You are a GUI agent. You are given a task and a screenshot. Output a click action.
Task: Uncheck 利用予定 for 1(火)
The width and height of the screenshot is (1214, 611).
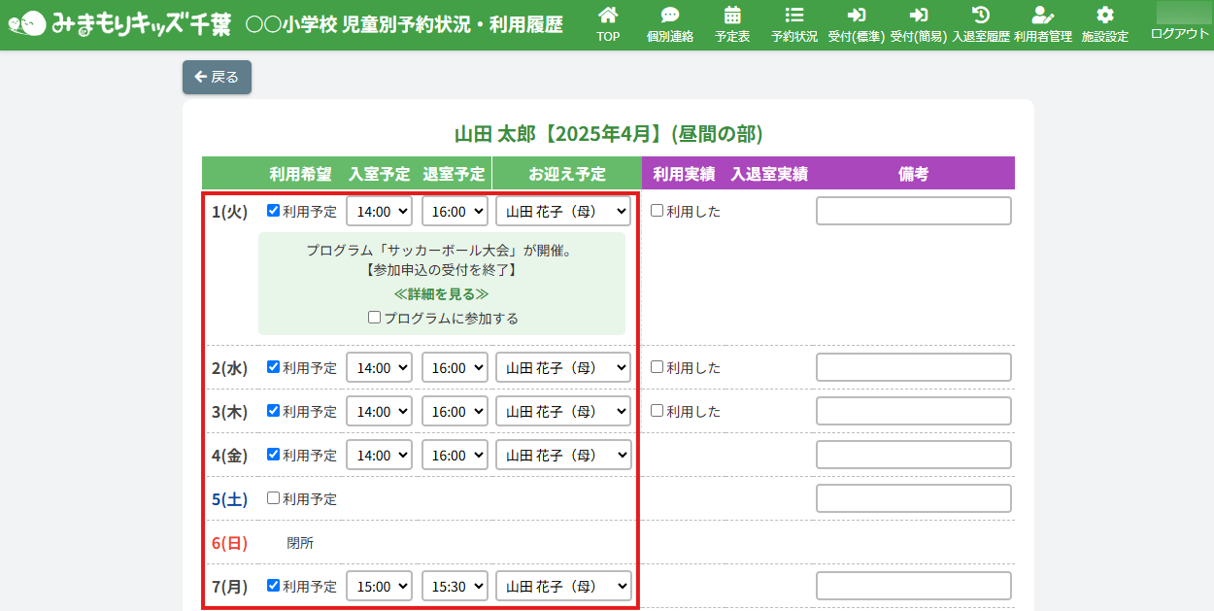pyautogui.click(x=274, y=211)
